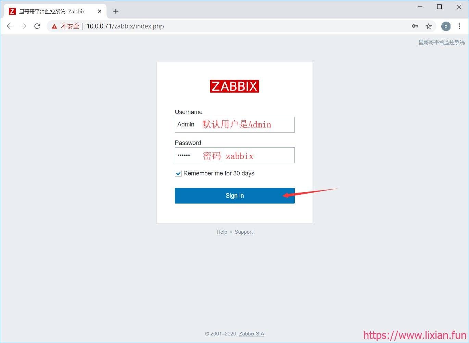Image resolution: width=469 pixels, height=343 pixels.
Task: Click the browser back arrow
Action: pos(10,26)
